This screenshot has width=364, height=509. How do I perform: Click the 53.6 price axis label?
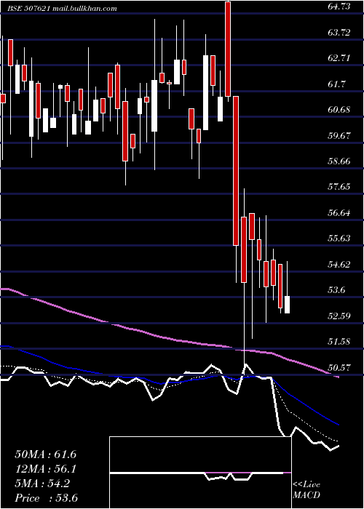coord(336,290)
